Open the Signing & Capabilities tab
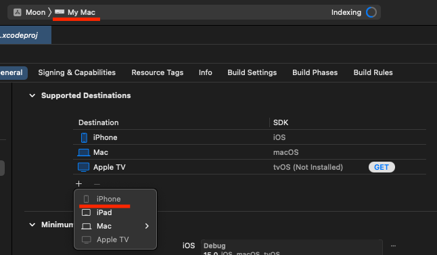437x255 pixels. 77,73
